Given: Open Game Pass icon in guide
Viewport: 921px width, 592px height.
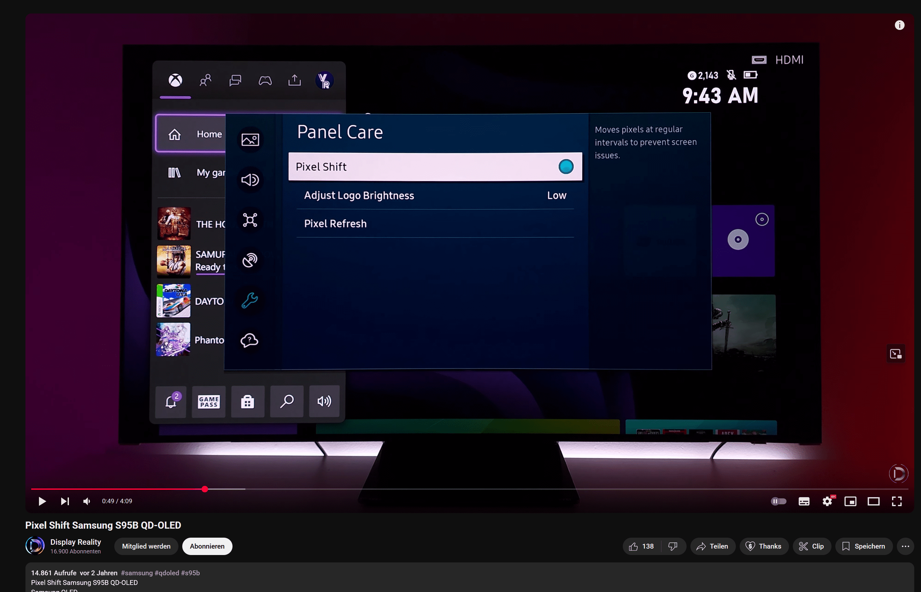Looking at the screenshot, I should [x=209, y=401].
